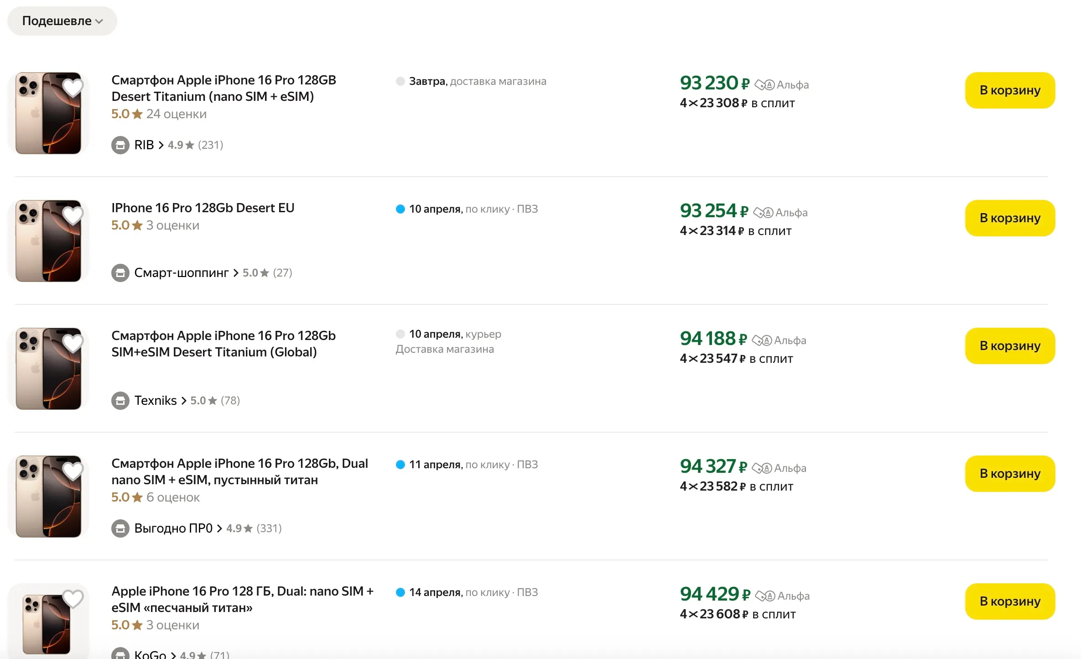
Task: Toggle wishlist heart on Смарт-шоппинг listing
Action: click(x=73, y=215)
